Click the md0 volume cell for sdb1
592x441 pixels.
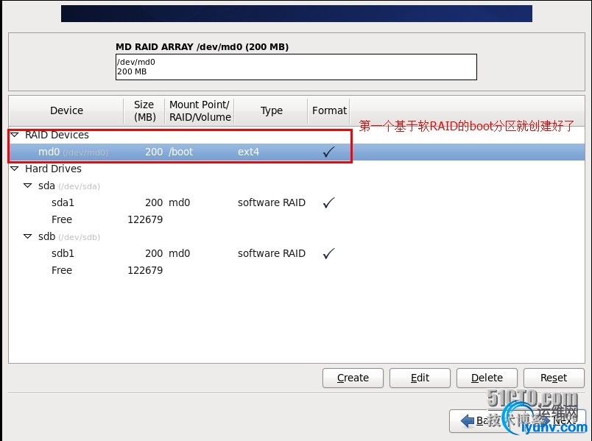click(180, 253)
